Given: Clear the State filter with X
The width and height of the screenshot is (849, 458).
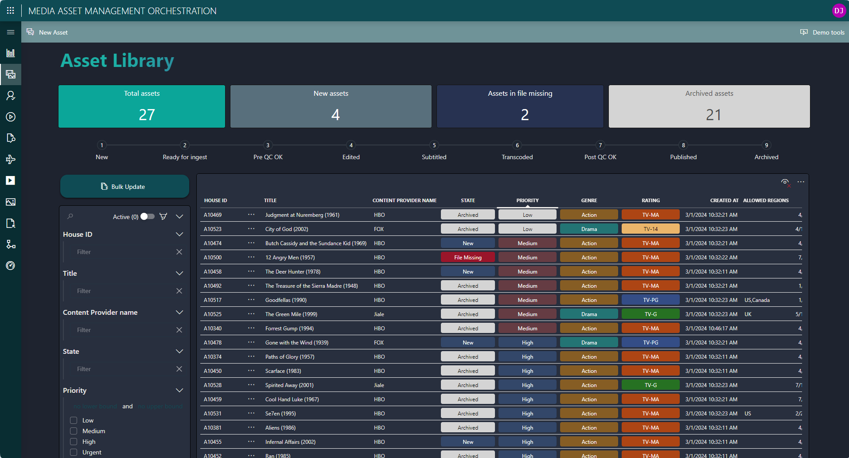Looking at the screenshot, I should tap(179, 369).
